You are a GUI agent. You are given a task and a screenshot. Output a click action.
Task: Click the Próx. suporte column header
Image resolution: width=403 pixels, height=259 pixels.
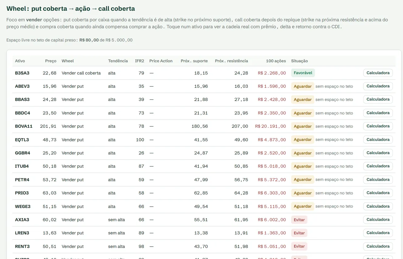pos(194,61)
